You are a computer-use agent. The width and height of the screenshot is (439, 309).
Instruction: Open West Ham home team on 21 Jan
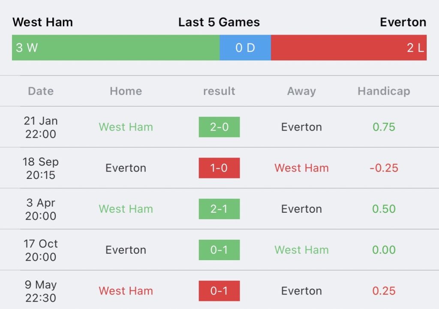[x=126, y=127]
